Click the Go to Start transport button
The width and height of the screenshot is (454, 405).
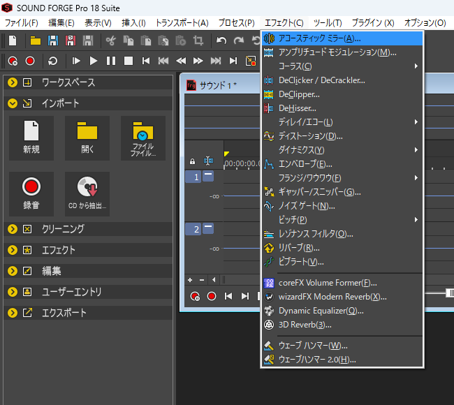click(x=146, y=61)
